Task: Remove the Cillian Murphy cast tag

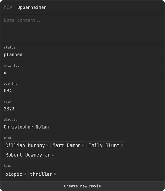Action: click(x=47, y=145)
